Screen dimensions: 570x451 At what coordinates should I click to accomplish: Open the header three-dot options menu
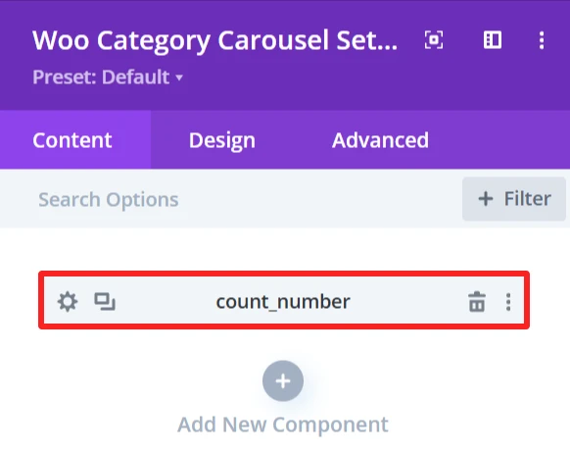click(x=542, y=39)
